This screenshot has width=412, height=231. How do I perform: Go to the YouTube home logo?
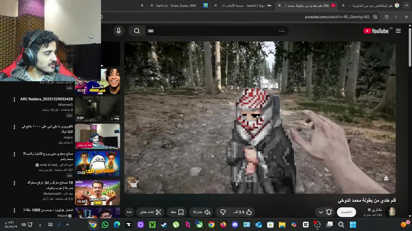[376, 31]
